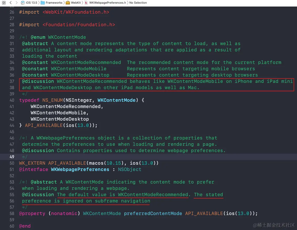Open the No Selection symbol breadcrumb

(138, 3)
